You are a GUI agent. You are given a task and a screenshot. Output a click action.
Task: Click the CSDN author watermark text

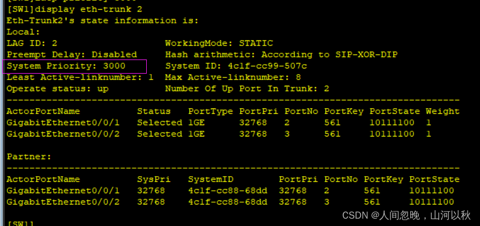coord(406,215)
